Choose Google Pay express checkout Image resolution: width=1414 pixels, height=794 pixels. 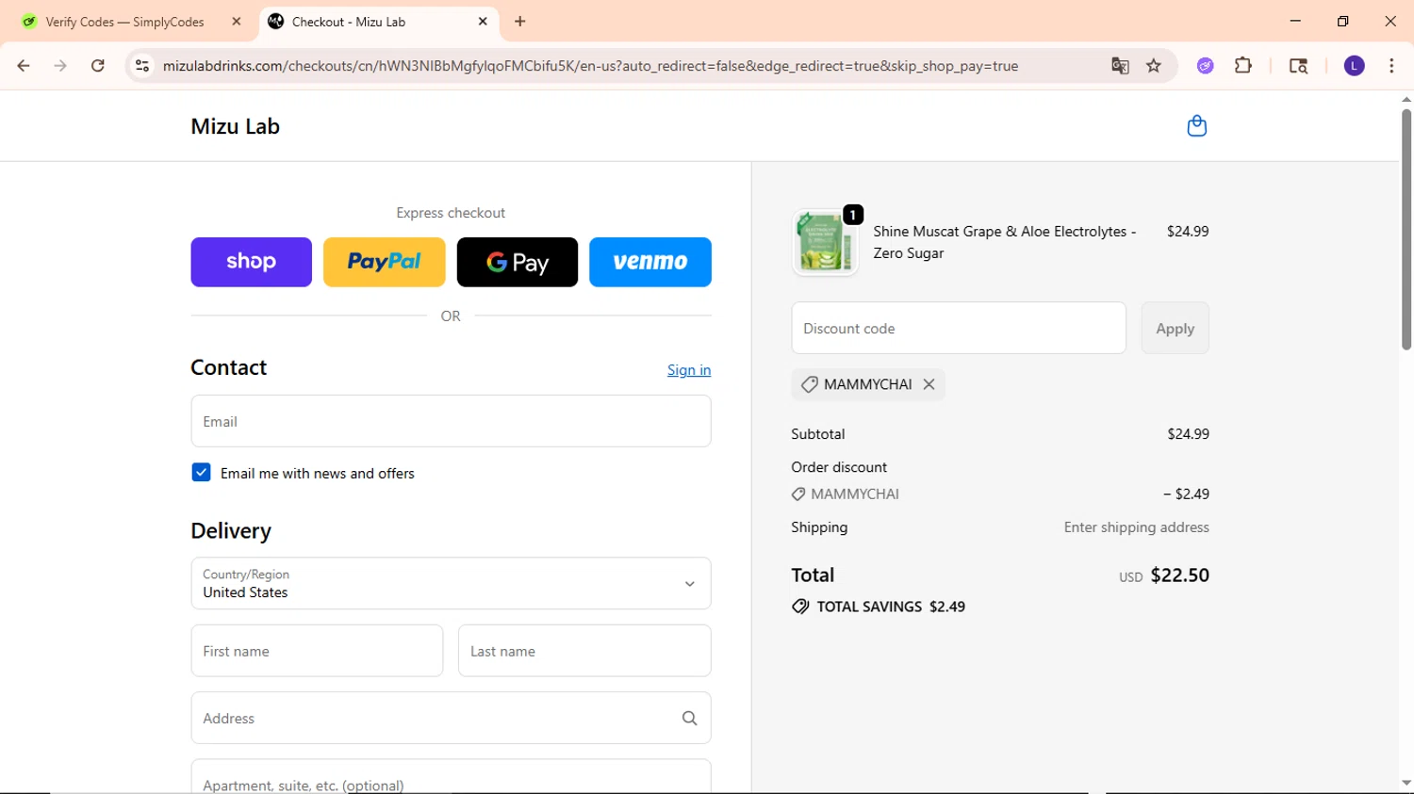[x=518, y=262]
